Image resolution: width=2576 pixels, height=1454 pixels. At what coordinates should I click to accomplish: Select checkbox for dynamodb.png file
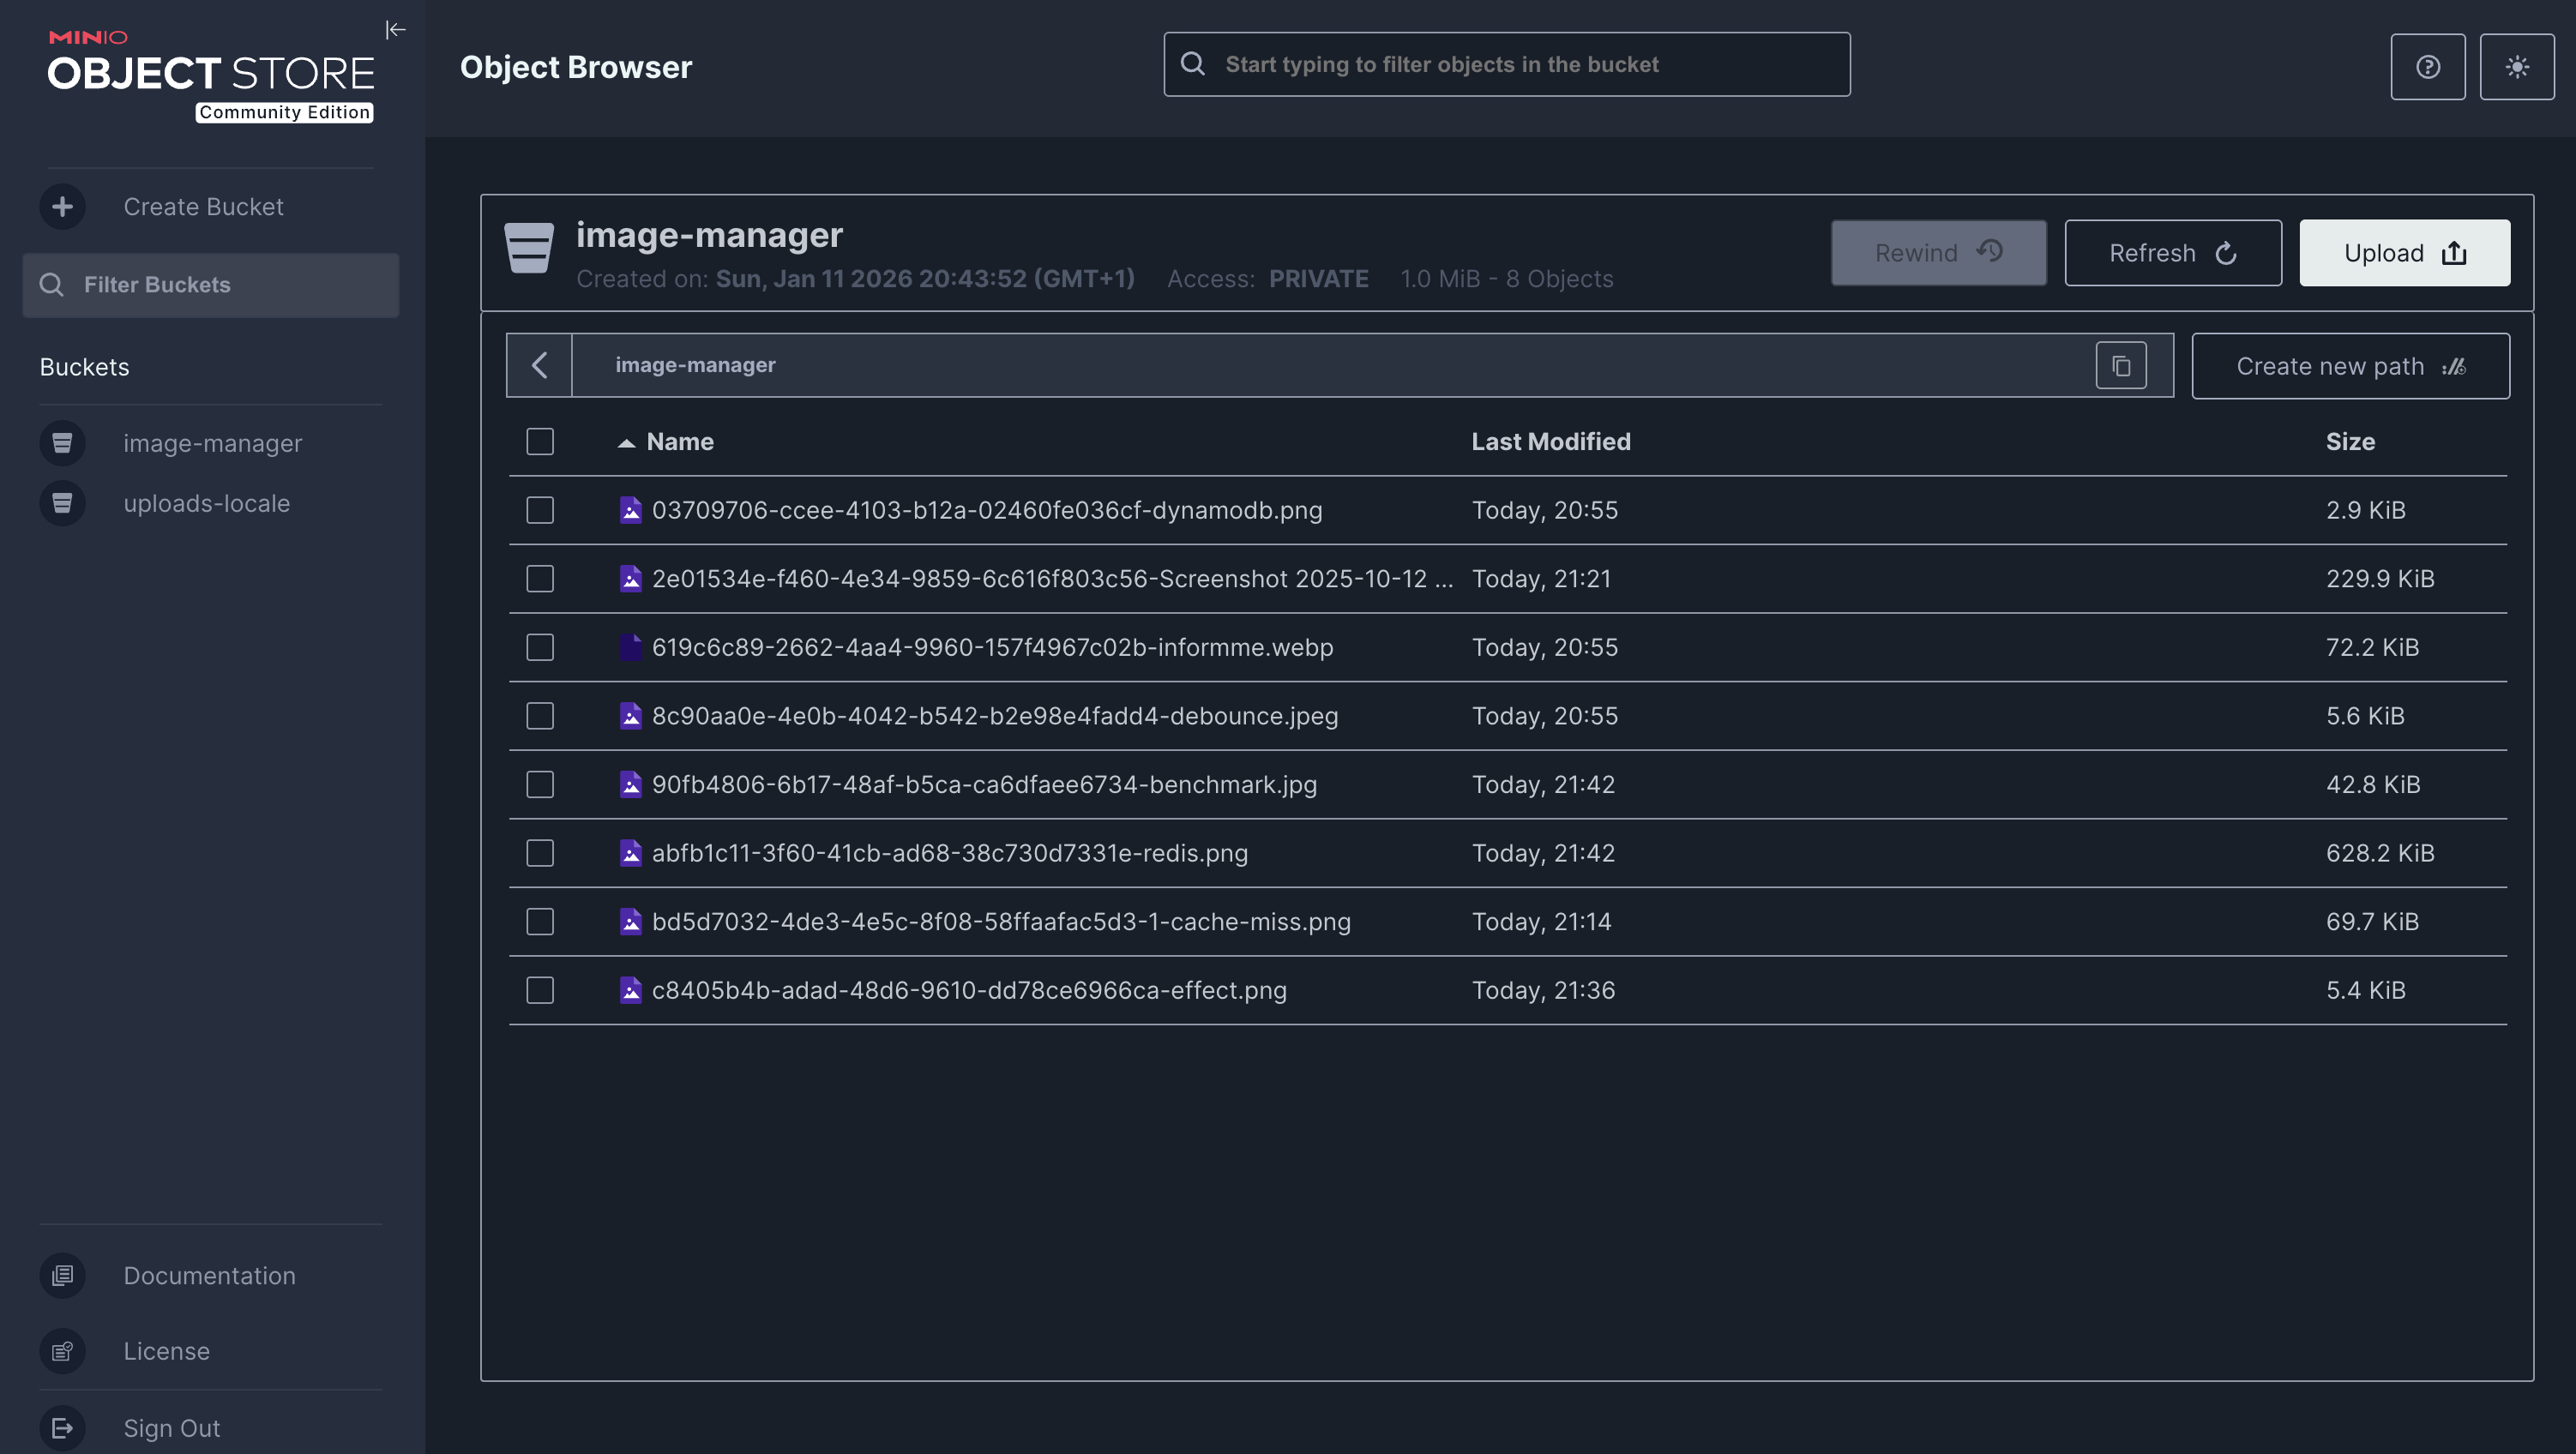pyautogui.click(x=540, y=510)
